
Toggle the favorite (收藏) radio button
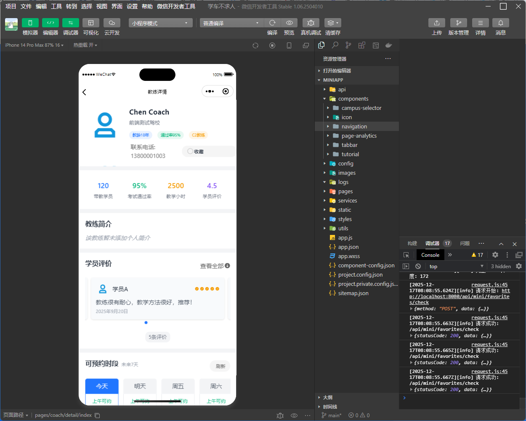(191, 151)
